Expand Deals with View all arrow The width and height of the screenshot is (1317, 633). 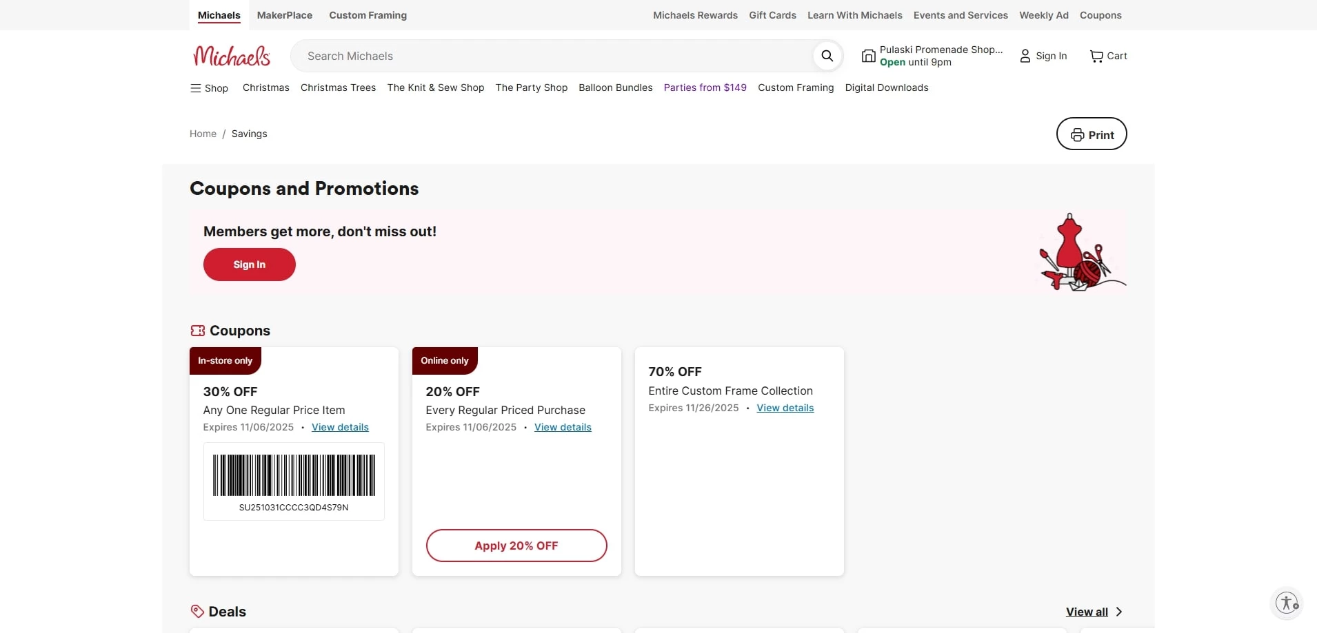pos(1118,612)
